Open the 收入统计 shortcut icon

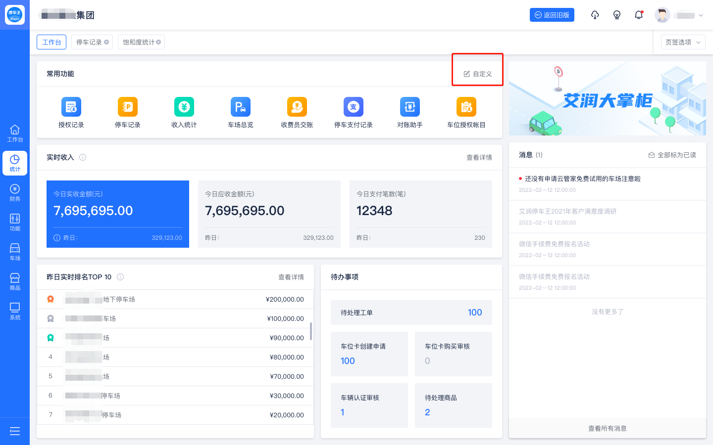coord(184,107)
